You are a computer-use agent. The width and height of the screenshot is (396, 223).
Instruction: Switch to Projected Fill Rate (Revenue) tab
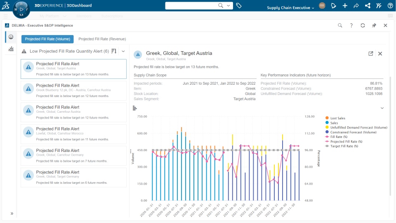coord(102,39)
